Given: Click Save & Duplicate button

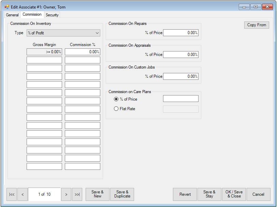Looking at the screenshot, I should [x=122, y=194].
